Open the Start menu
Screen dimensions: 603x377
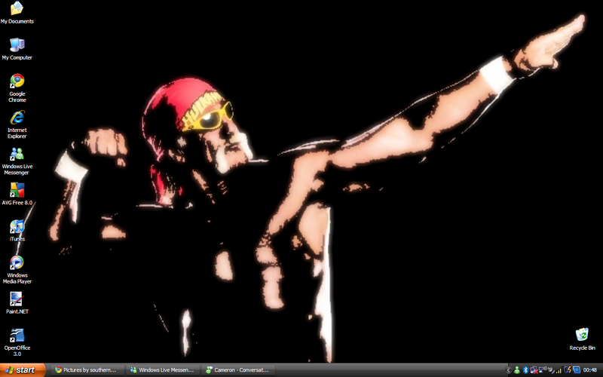(x=23, y=370)
